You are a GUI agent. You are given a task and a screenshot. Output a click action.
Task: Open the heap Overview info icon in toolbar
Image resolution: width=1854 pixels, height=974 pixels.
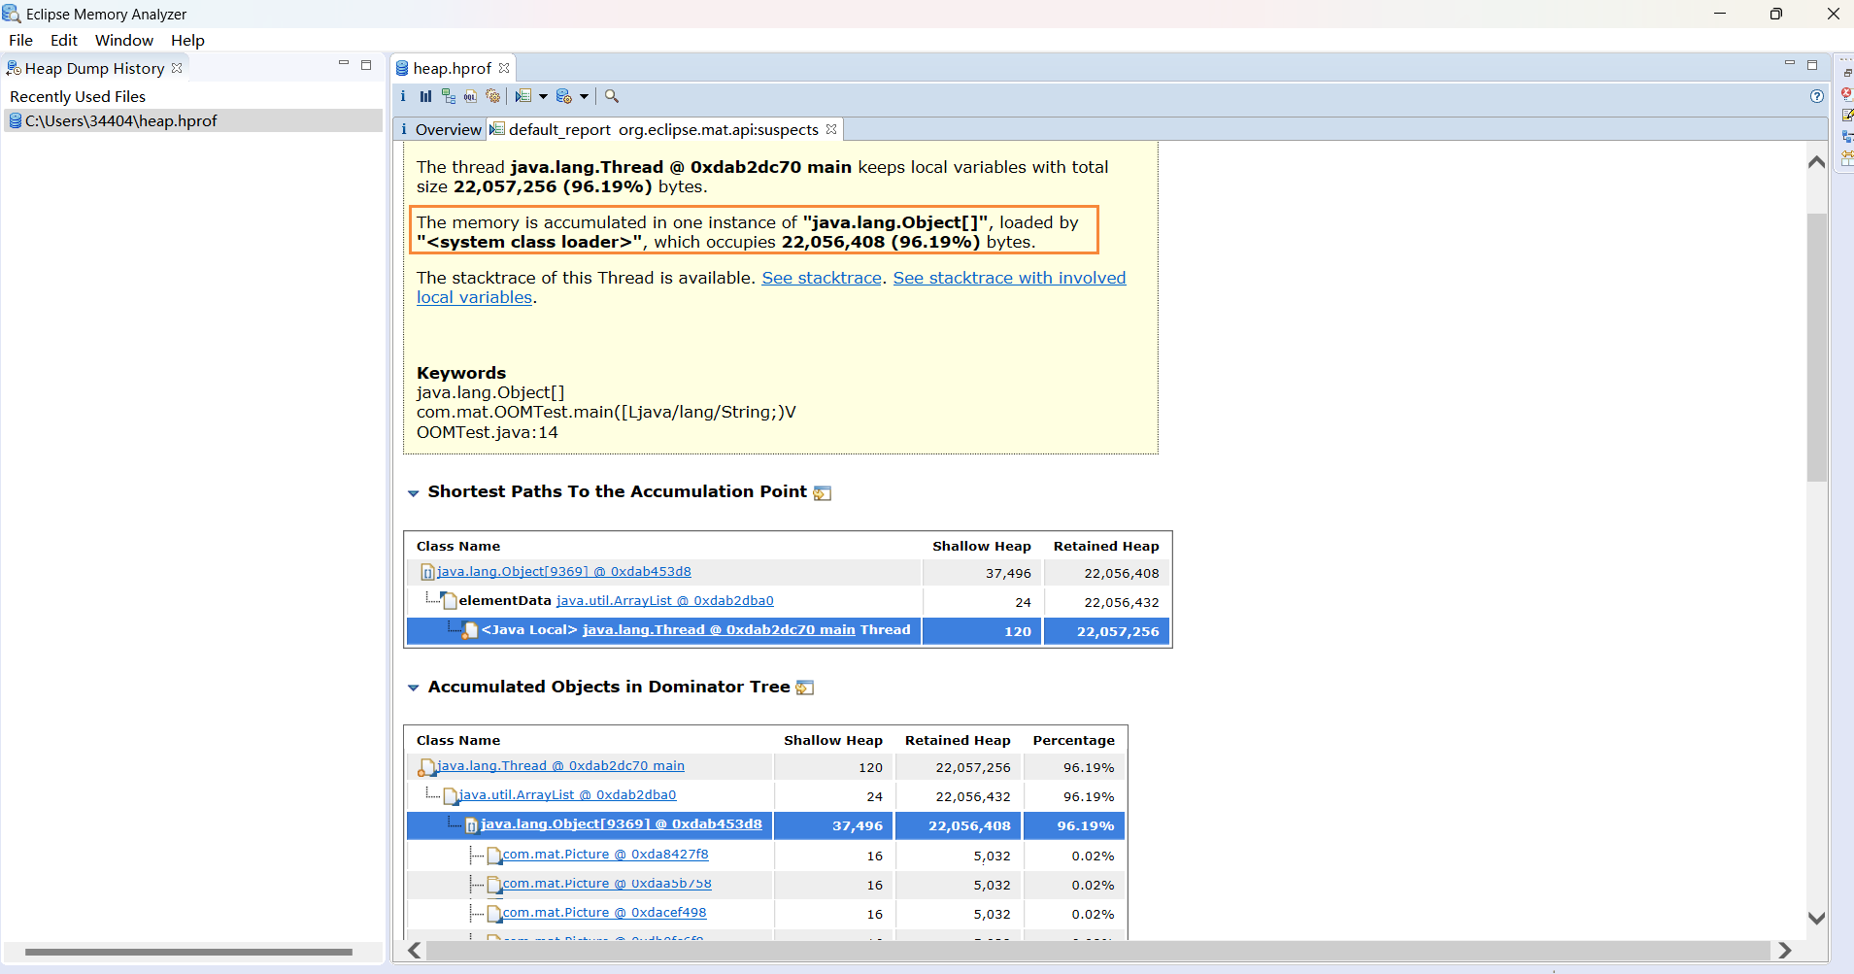click(x=403, y=96)
